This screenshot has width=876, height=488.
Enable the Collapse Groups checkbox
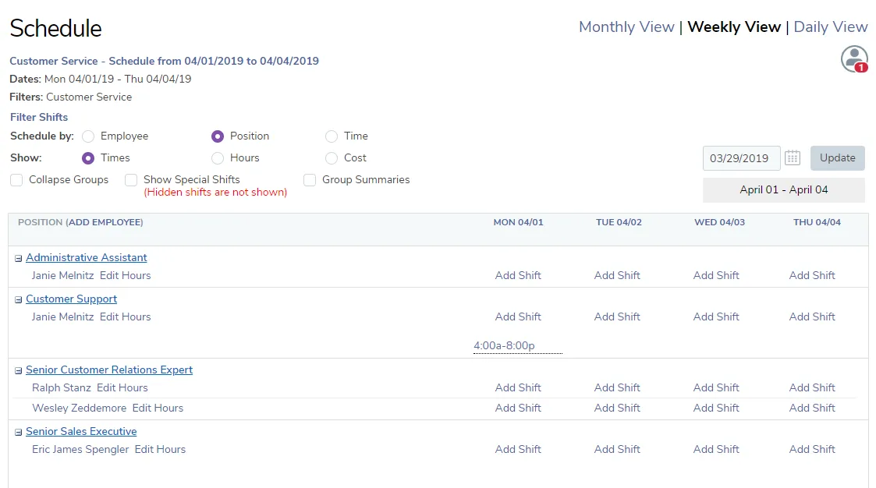coord(16,180)
